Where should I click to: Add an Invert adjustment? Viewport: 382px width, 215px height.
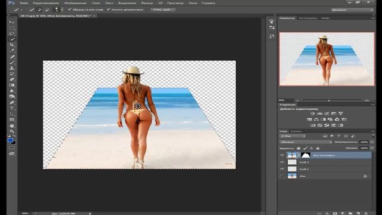tap(313, 125)
